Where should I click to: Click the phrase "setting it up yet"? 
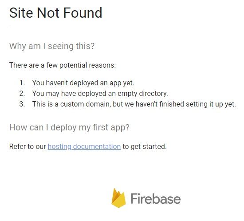click(211, 104)
